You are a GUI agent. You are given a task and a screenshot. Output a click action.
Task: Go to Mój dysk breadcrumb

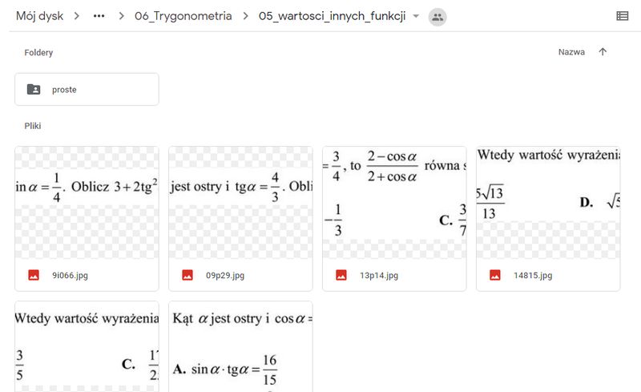(39, 16)
